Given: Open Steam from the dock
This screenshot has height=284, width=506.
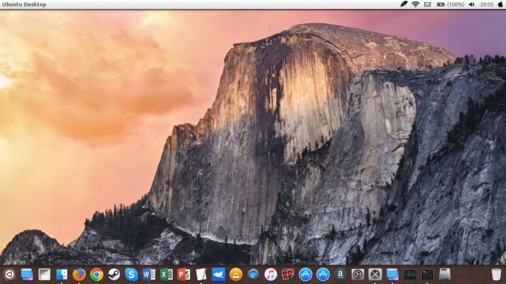Looking at the screenshot, I should click(x=114, y=274).
